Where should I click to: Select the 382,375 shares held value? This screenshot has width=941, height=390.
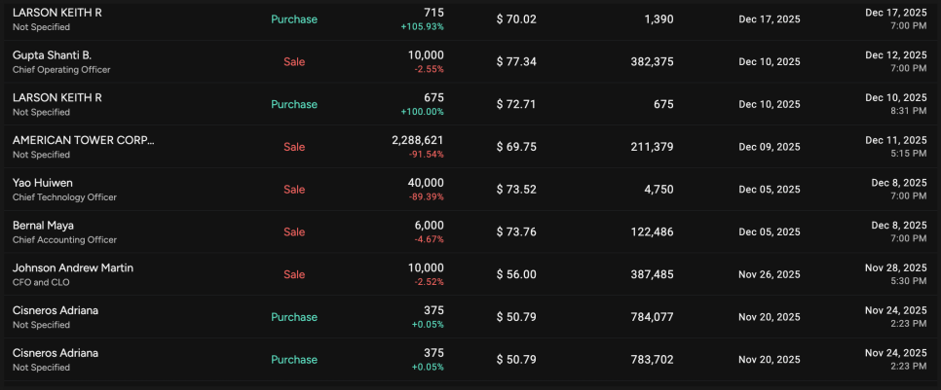(650, 61)
